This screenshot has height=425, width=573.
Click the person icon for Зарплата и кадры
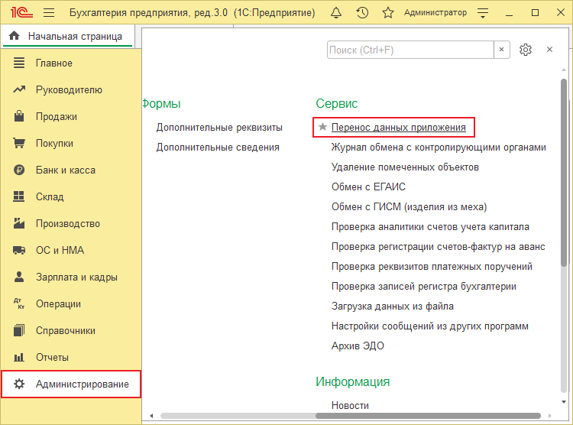click(x=19, y=277)
